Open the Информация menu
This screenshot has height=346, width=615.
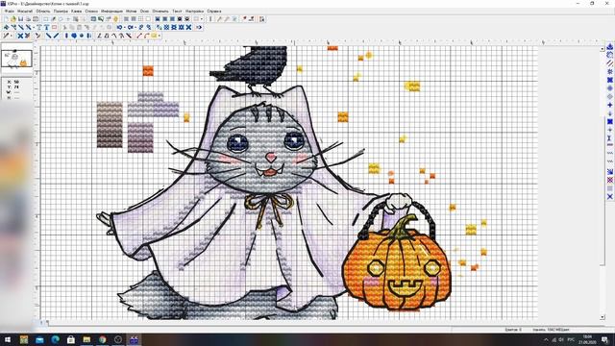(111, 12)
